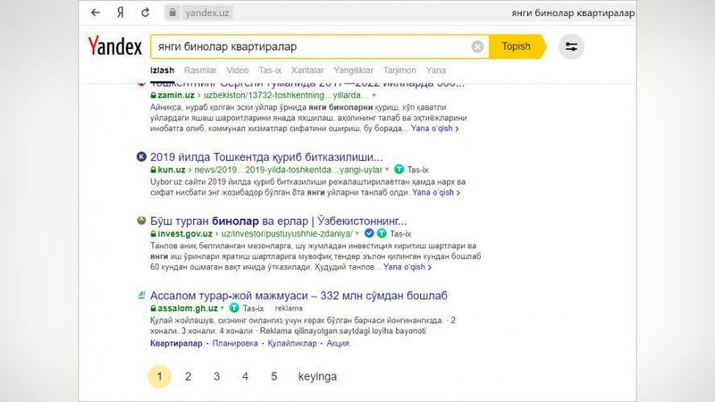Screen dimensions: 715x402
Task: Expand the zamin.uz result dropdown arrow
Action: pos(374,96)
